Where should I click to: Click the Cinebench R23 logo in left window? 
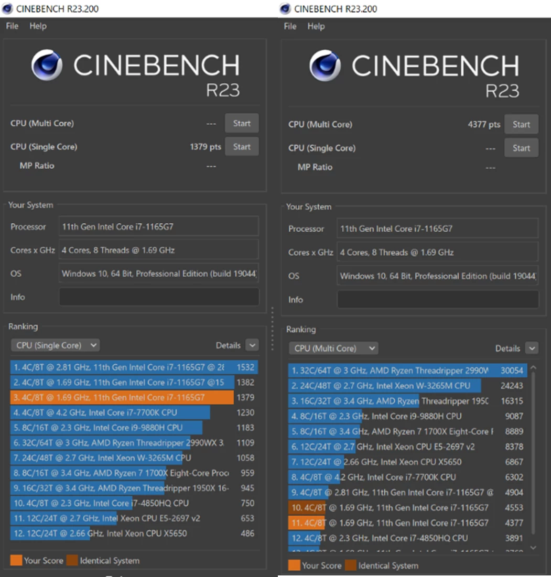click(x=136, y=73)
